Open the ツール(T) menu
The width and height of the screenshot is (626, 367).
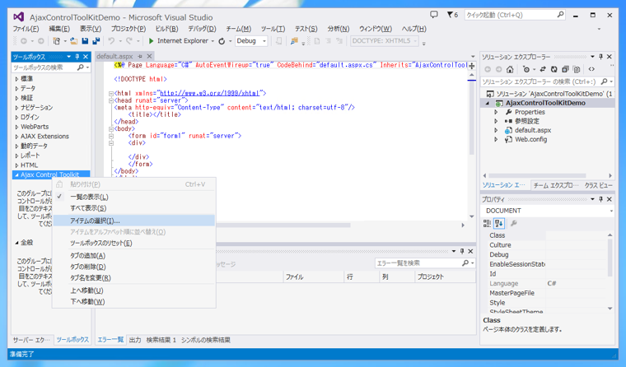click(x=273, y=29)
